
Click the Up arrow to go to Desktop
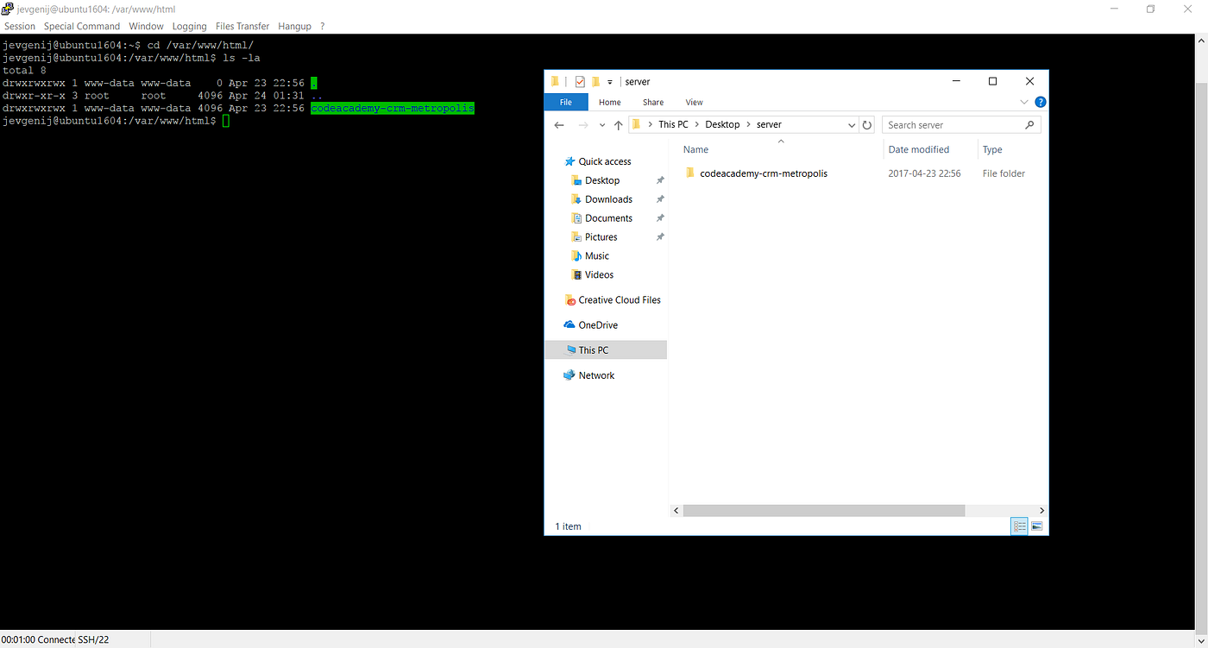(x=618, y=124)
